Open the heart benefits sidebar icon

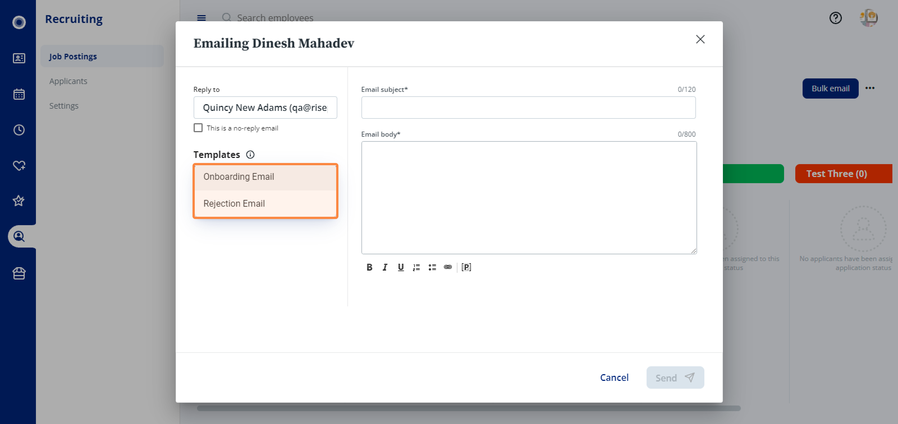(19, 165)
